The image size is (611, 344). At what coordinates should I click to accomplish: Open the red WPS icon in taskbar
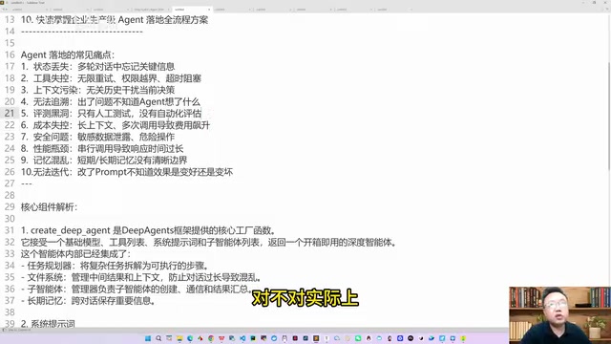coord(221,338)
